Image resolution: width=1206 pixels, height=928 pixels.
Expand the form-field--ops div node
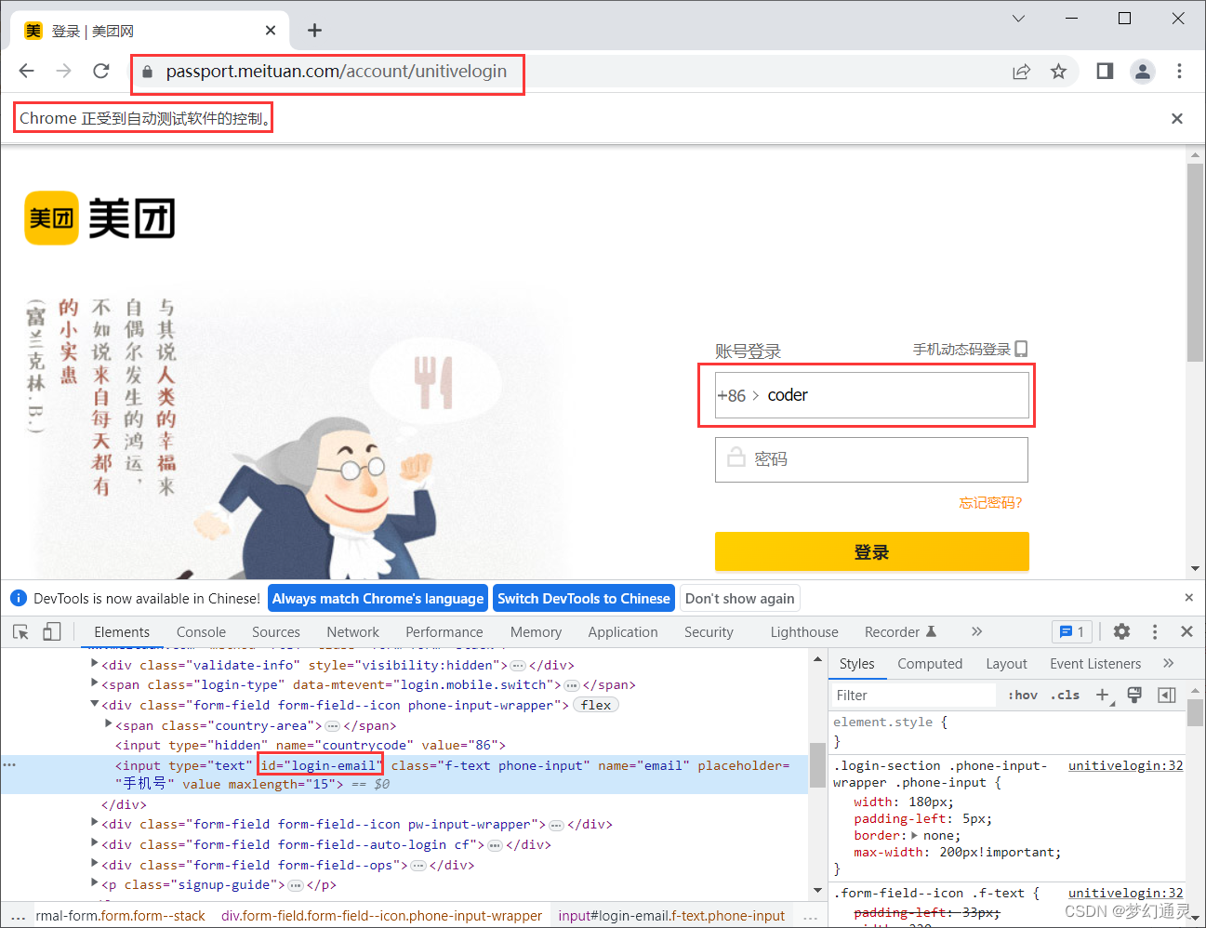(x=95, y=865)
